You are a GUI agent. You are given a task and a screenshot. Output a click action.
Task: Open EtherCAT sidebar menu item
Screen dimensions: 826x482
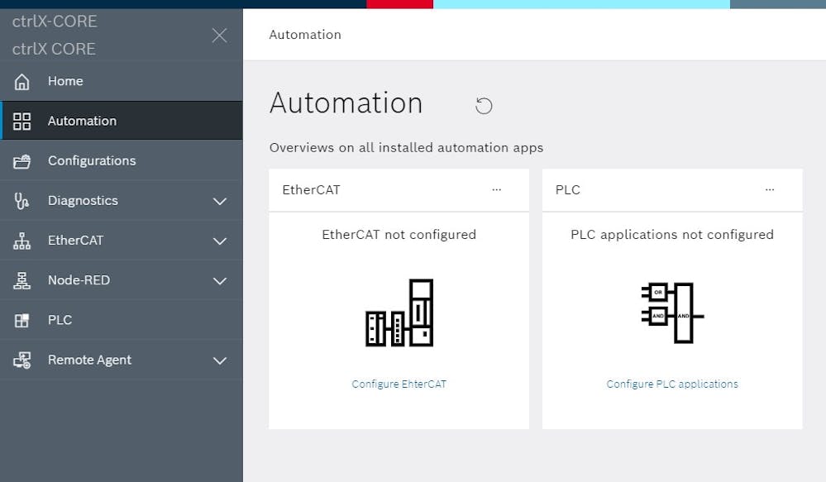point(122,241)
